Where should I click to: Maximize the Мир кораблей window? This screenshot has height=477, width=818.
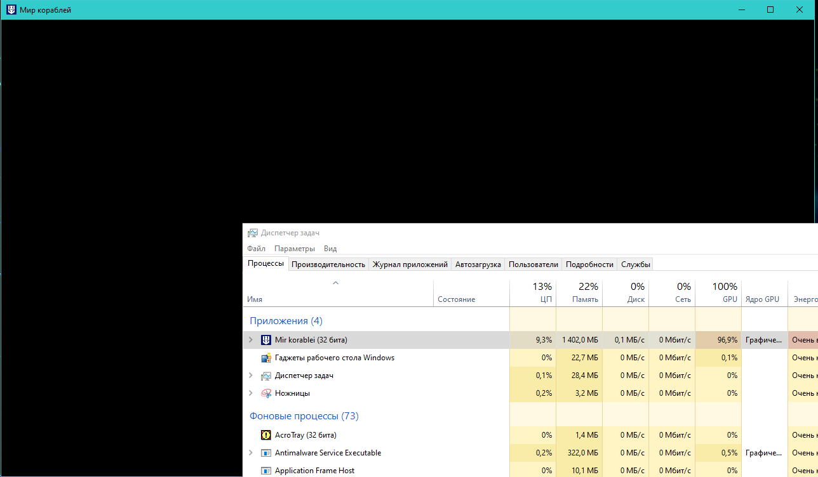coord(770,10)
